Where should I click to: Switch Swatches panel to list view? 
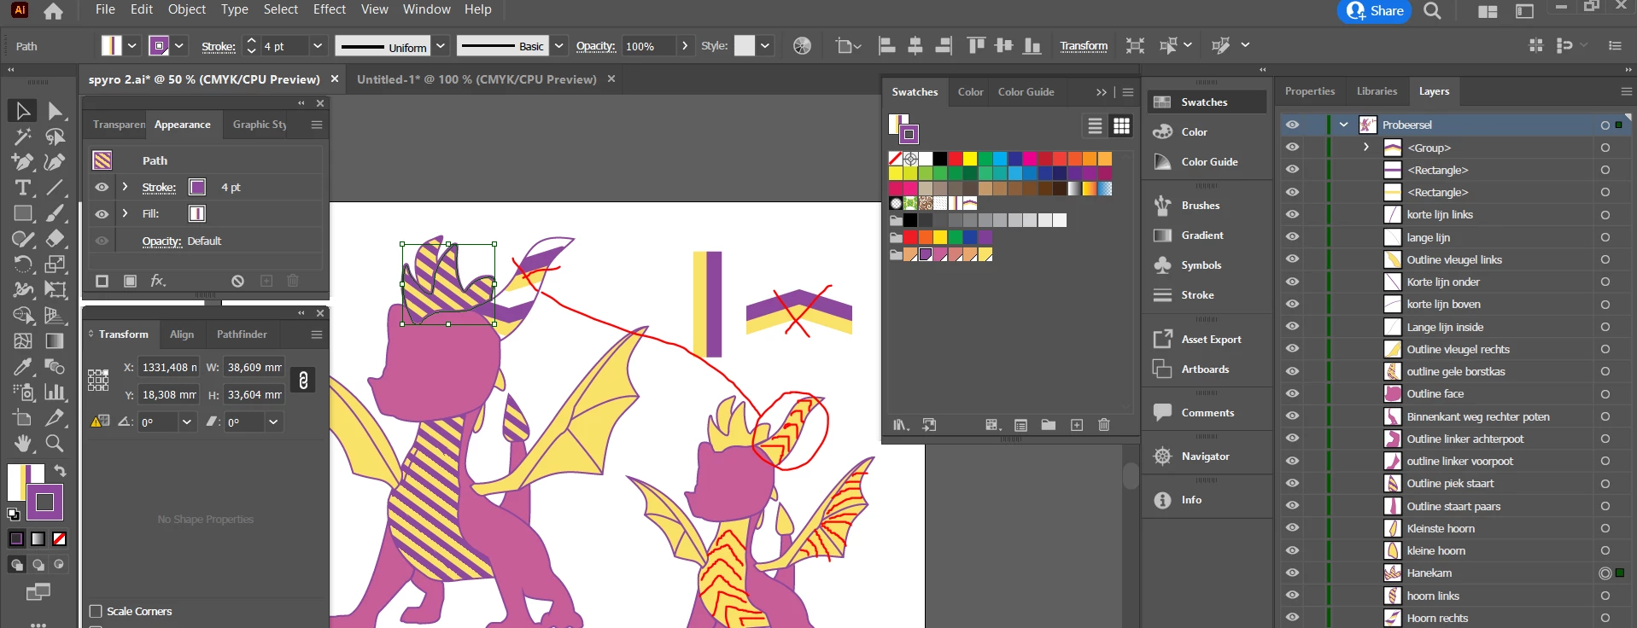(1095, 126)
